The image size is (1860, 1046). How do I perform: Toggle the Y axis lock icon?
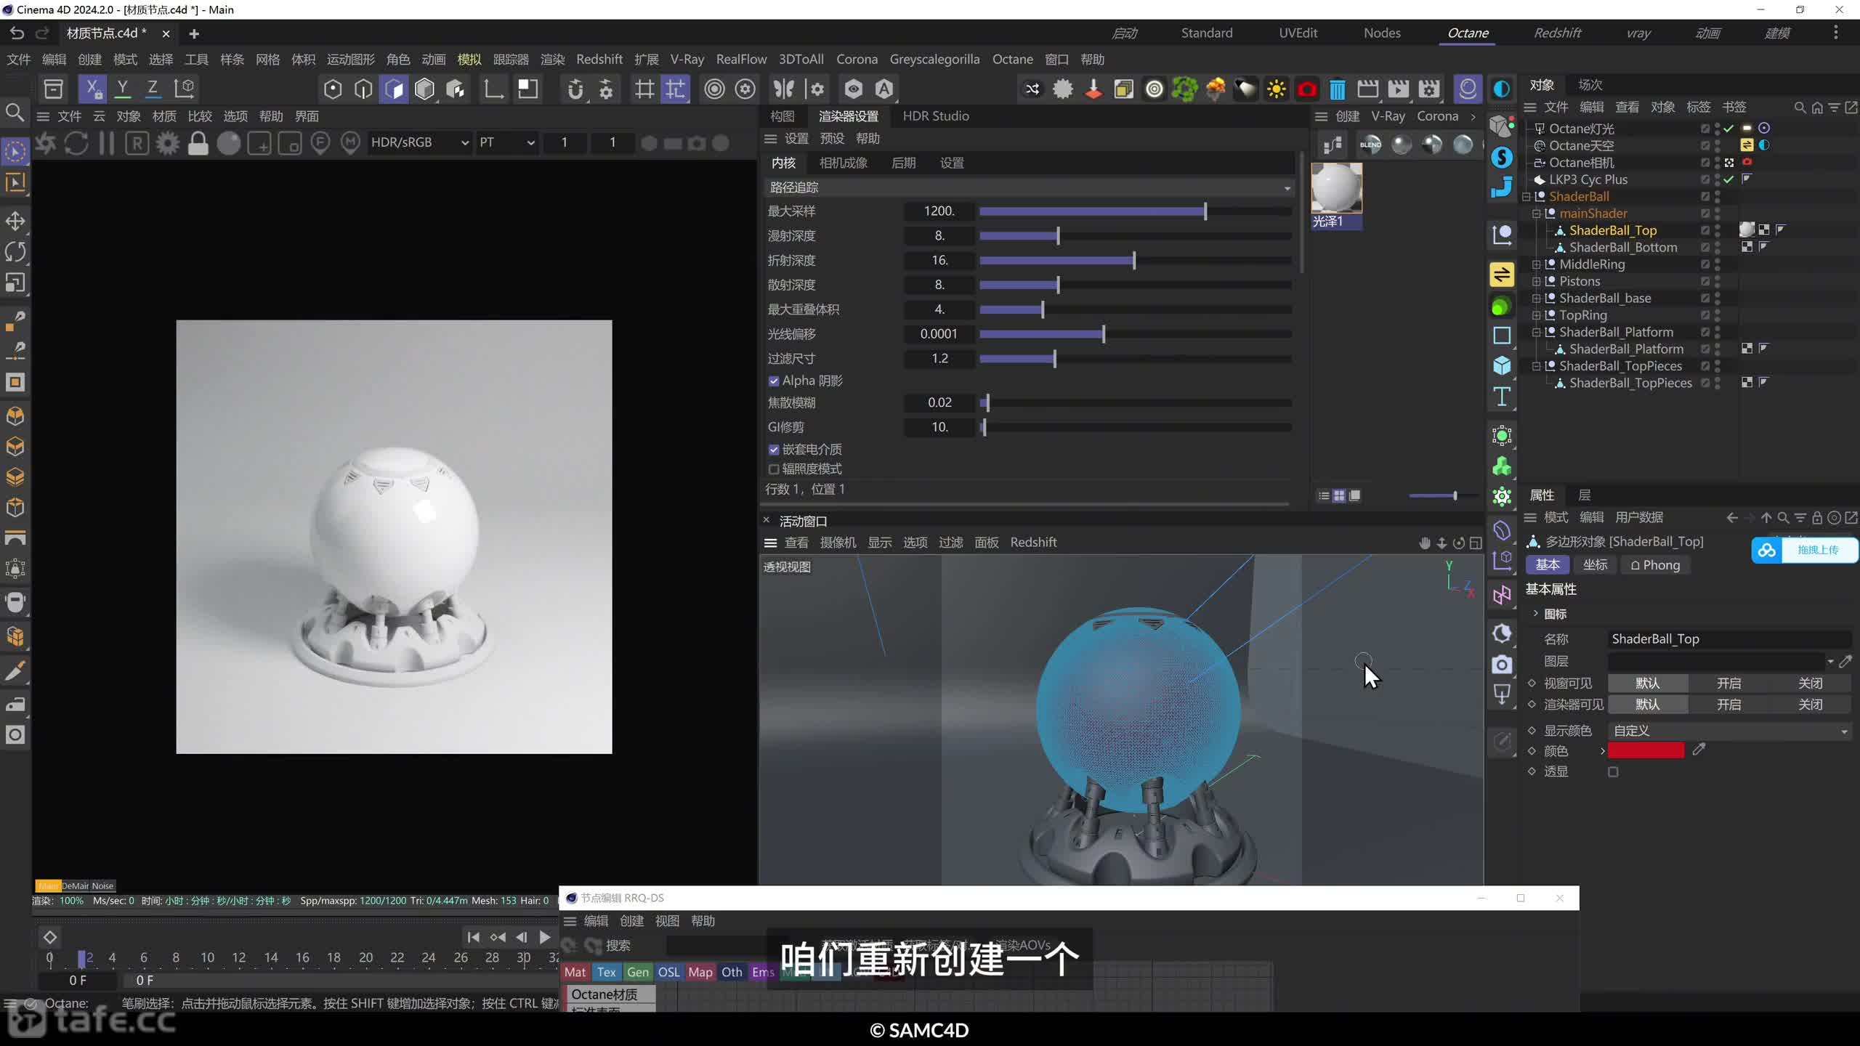coord(123,89)
